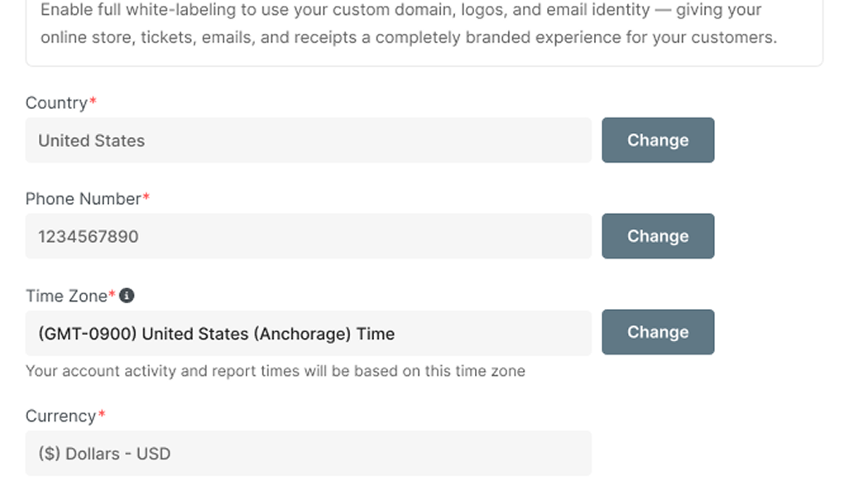The width and height of the screenshot is (849, 500).
Task: Click the Time Zone info icon
Action: 127,295
